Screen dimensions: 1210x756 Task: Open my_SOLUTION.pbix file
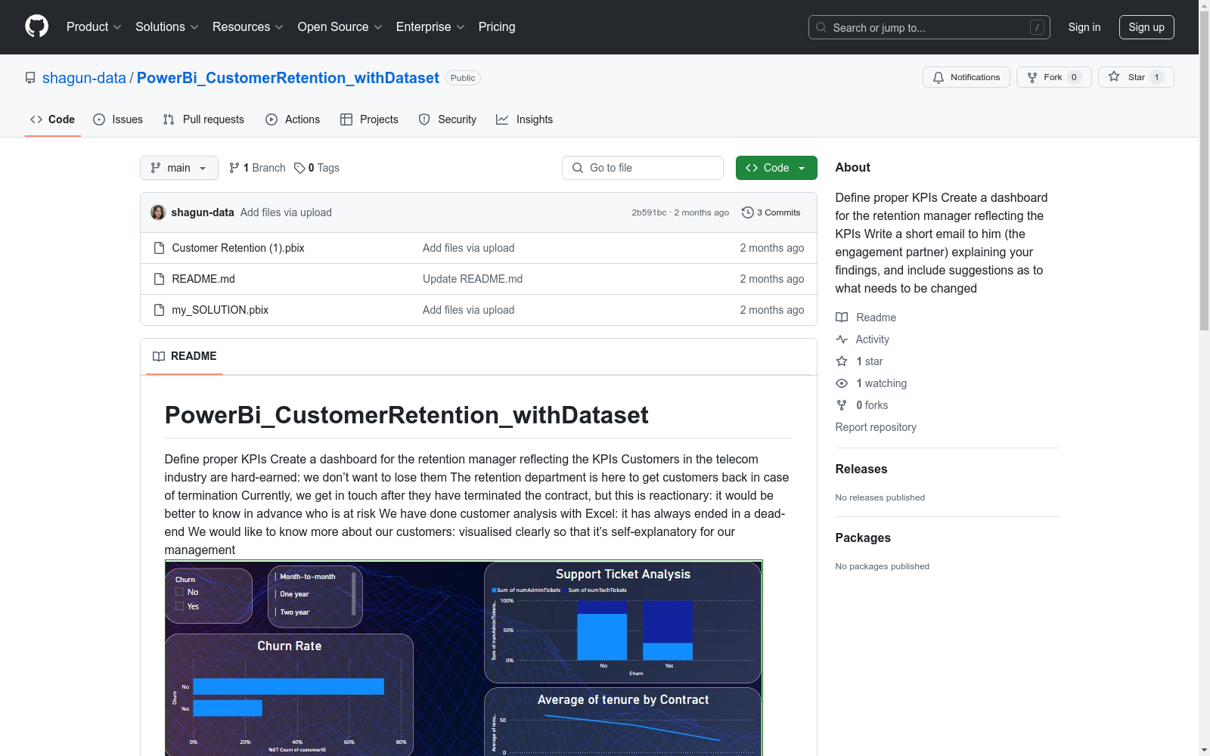(220, 310)
